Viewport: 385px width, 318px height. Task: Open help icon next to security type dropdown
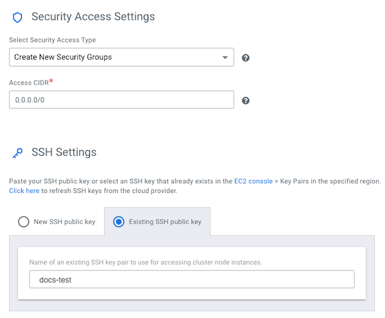tap(246, 58)
